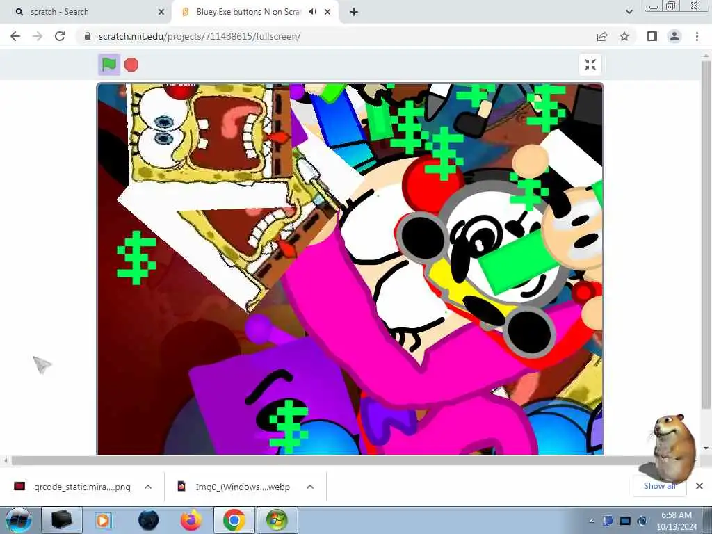
Task: Show hidden system tray icons arrow
Action: (x=591, y=521)
